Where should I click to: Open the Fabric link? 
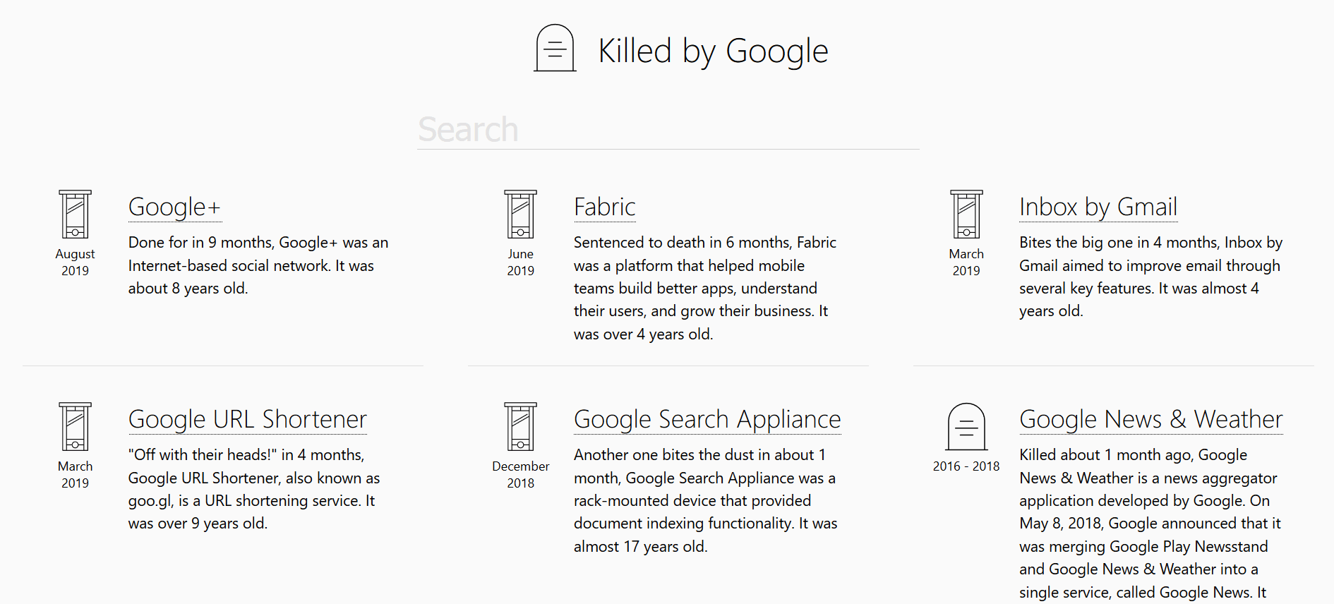click(x=604, y=207)
